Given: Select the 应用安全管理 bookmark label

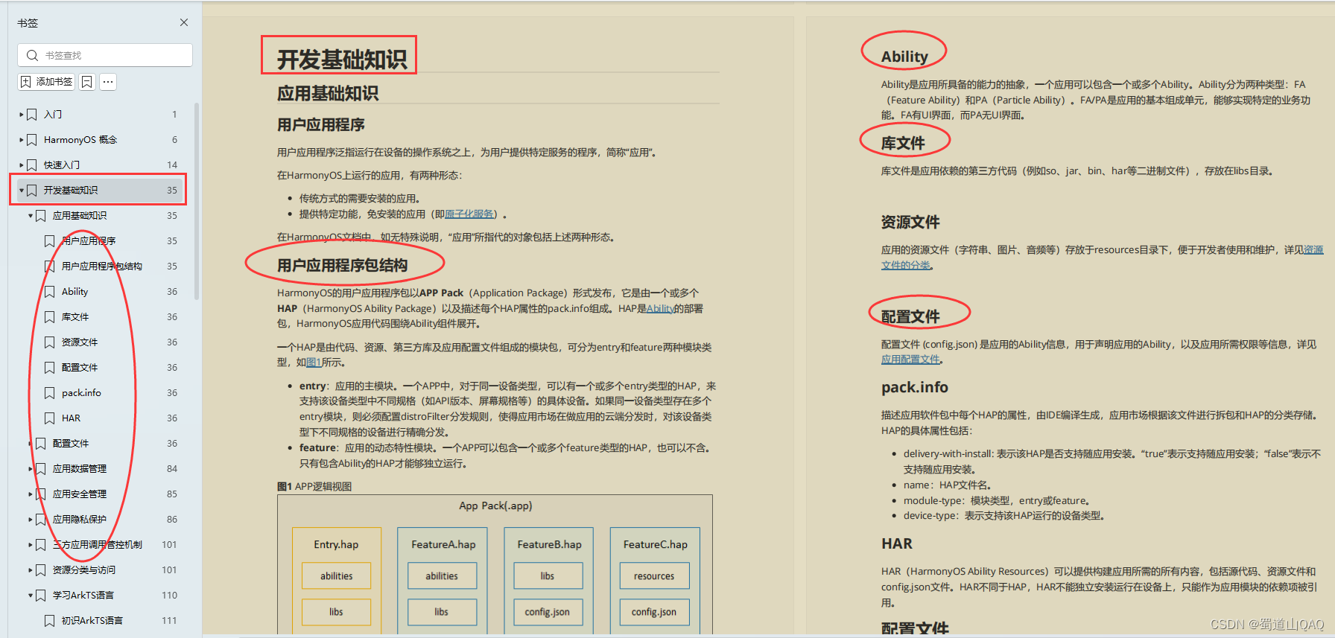Looking at the screenshot, I should [80, 494].
